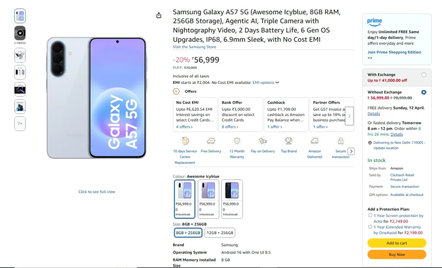Open the Secure transaction lock icon
The width and height of the screenshot is (442, 268).
341,141
